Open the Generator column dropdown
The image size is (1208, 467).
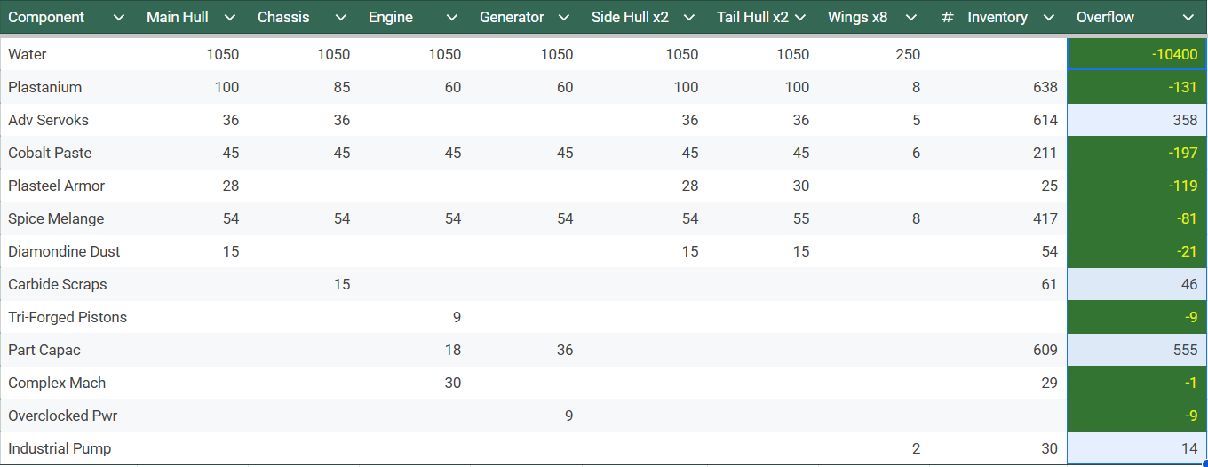563,18
